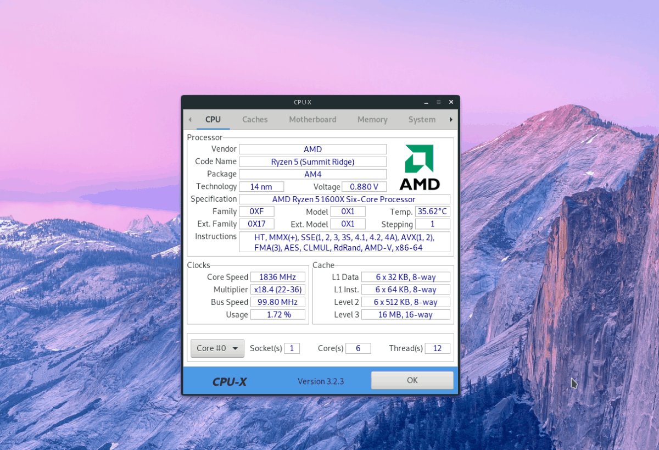Select the Ext. Family value 0X17
The height and width of the screenshot is (450, 659).
pos(256,224)
